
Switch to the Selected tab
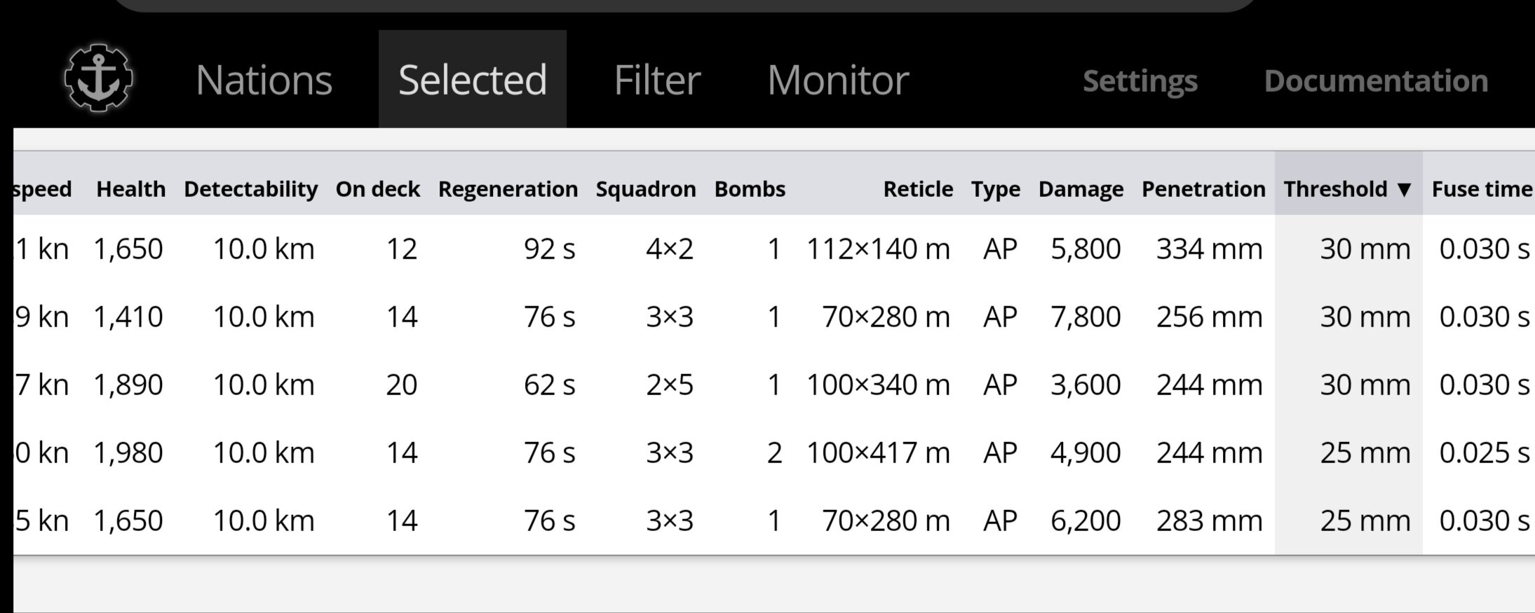click(473, 80)
